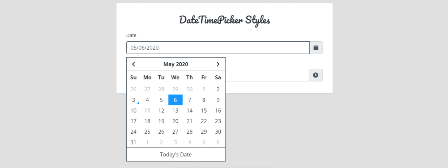The width and height of the screenshot is (448, 168).
Task: Click inside the date input showing 05/06/2020
Action: click(x=218, y=47)
